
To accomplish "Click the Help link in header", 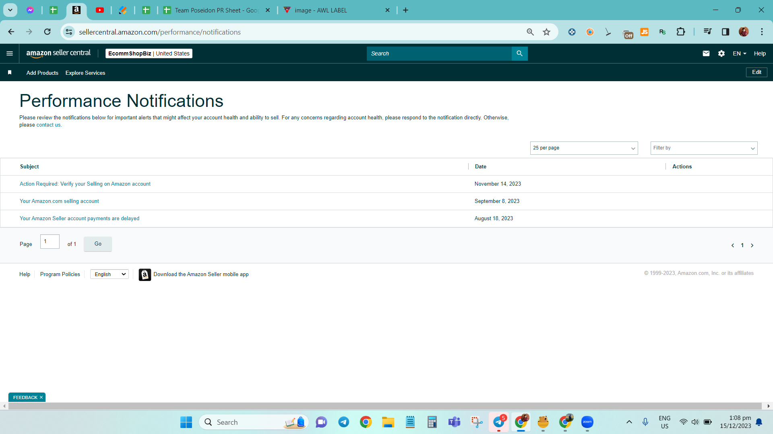I will tap(760, 53).
